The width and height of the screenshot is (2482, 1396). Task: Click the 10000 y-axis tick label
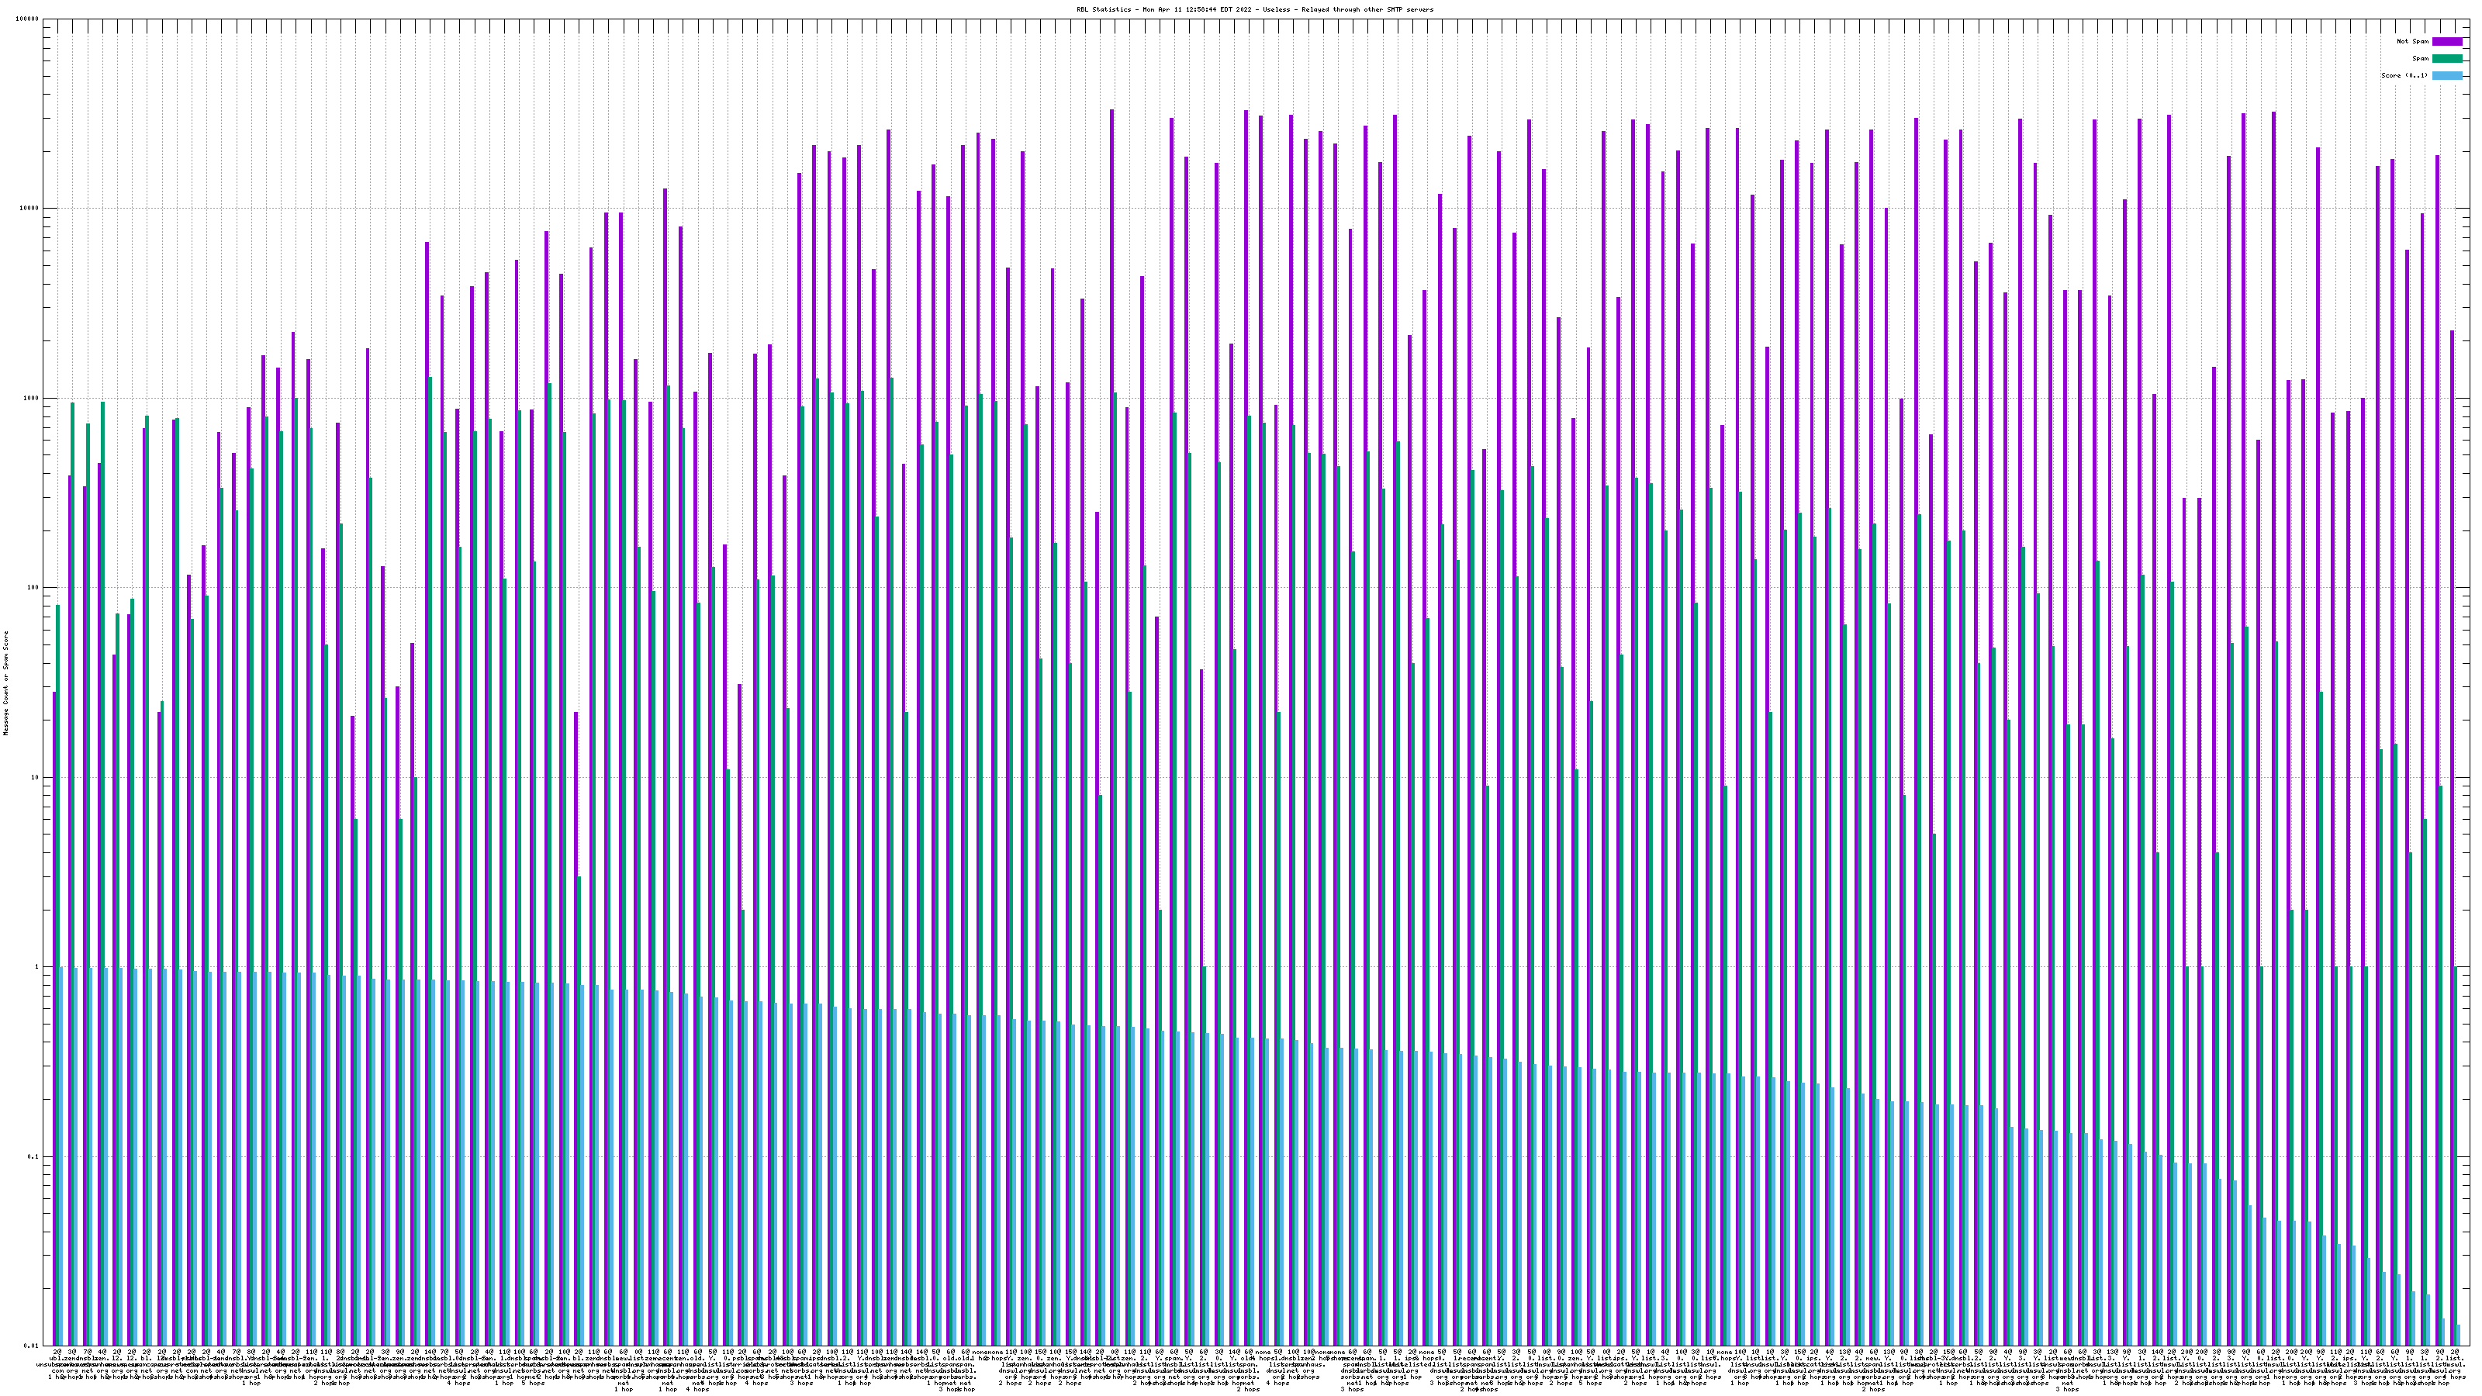30,209
